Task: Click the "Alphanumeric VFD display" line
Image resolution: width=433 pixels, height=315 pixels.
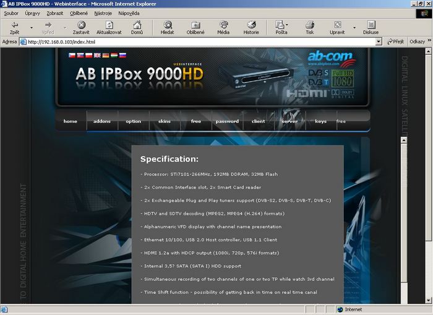Action: pyautogui.click(x=211, y=227)
